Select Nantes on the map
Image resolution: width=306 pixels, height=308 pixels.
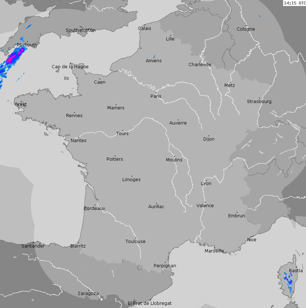click(x=78, y=141)
